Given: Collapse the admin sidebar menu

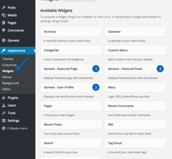Looking at the screenshot, I should click(15, 128).
